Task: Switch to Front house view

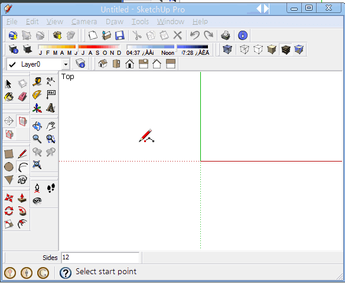Action: 130,64
